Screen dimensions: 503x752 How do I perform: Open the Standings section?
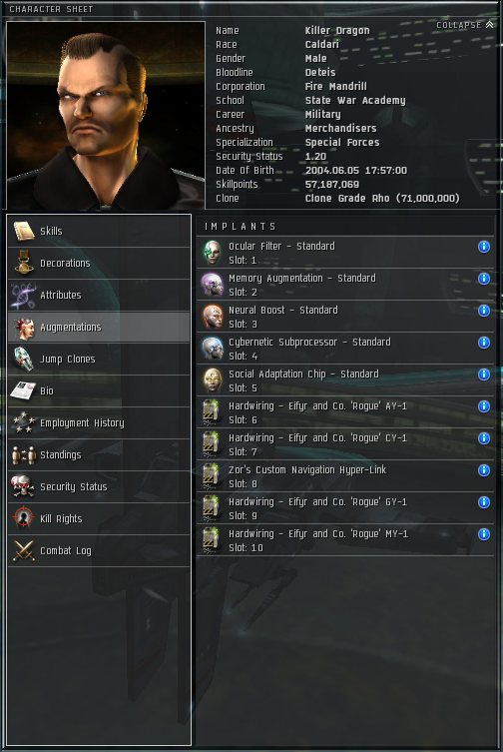coord(99,454)
